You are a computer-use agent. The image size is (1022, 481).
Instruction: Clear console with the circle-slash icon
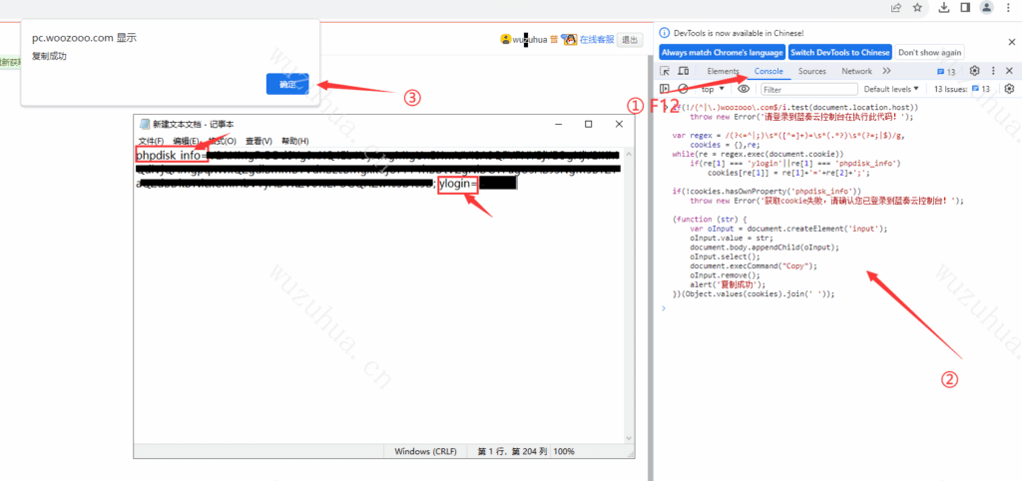click(684, 89)
